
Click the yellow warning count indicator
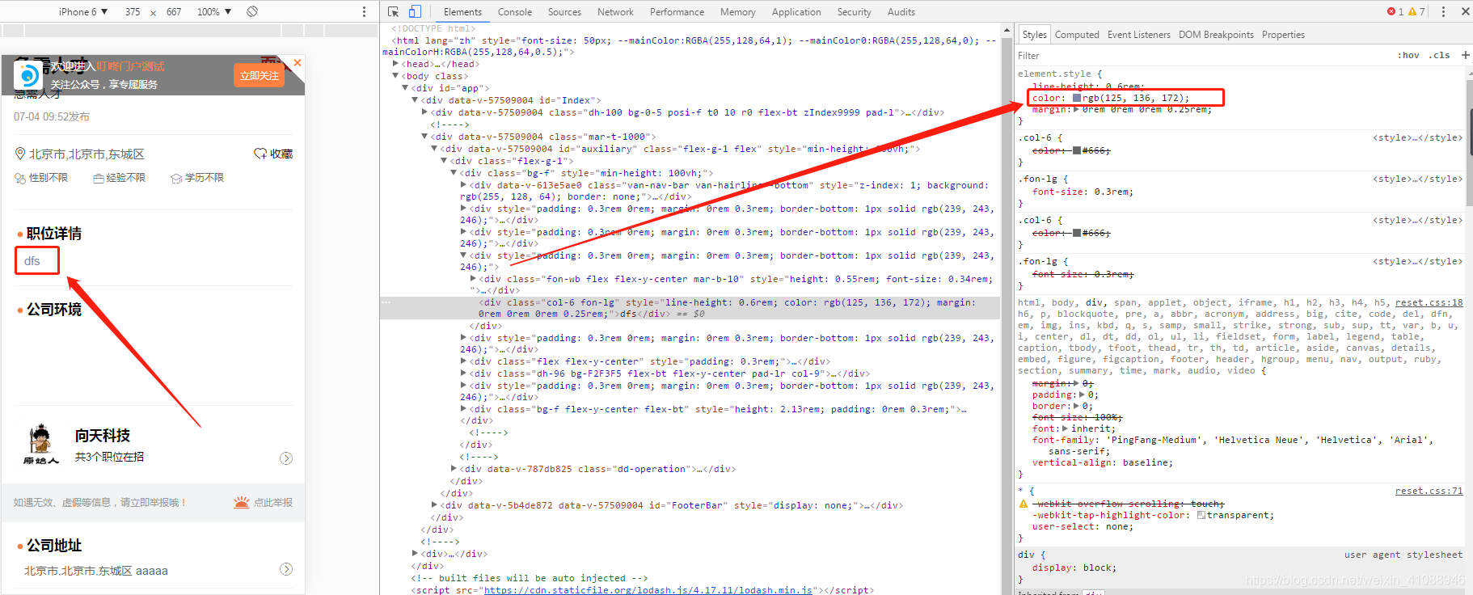1416,11
